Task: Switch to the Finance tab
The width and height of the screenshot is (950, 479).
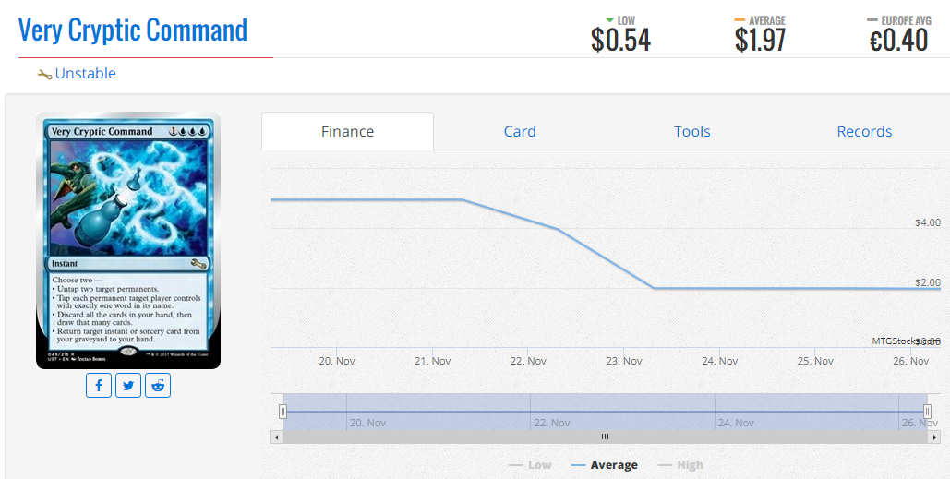Action: point(348,131)
